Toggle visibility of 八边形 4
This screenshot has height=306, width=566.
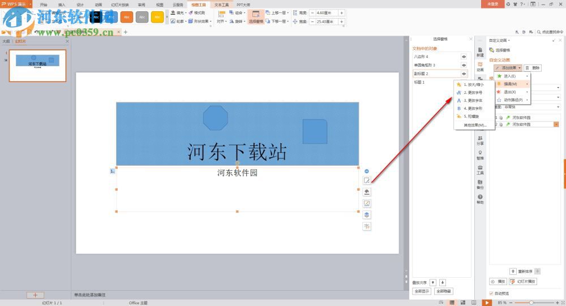click(x=464, y=57)
